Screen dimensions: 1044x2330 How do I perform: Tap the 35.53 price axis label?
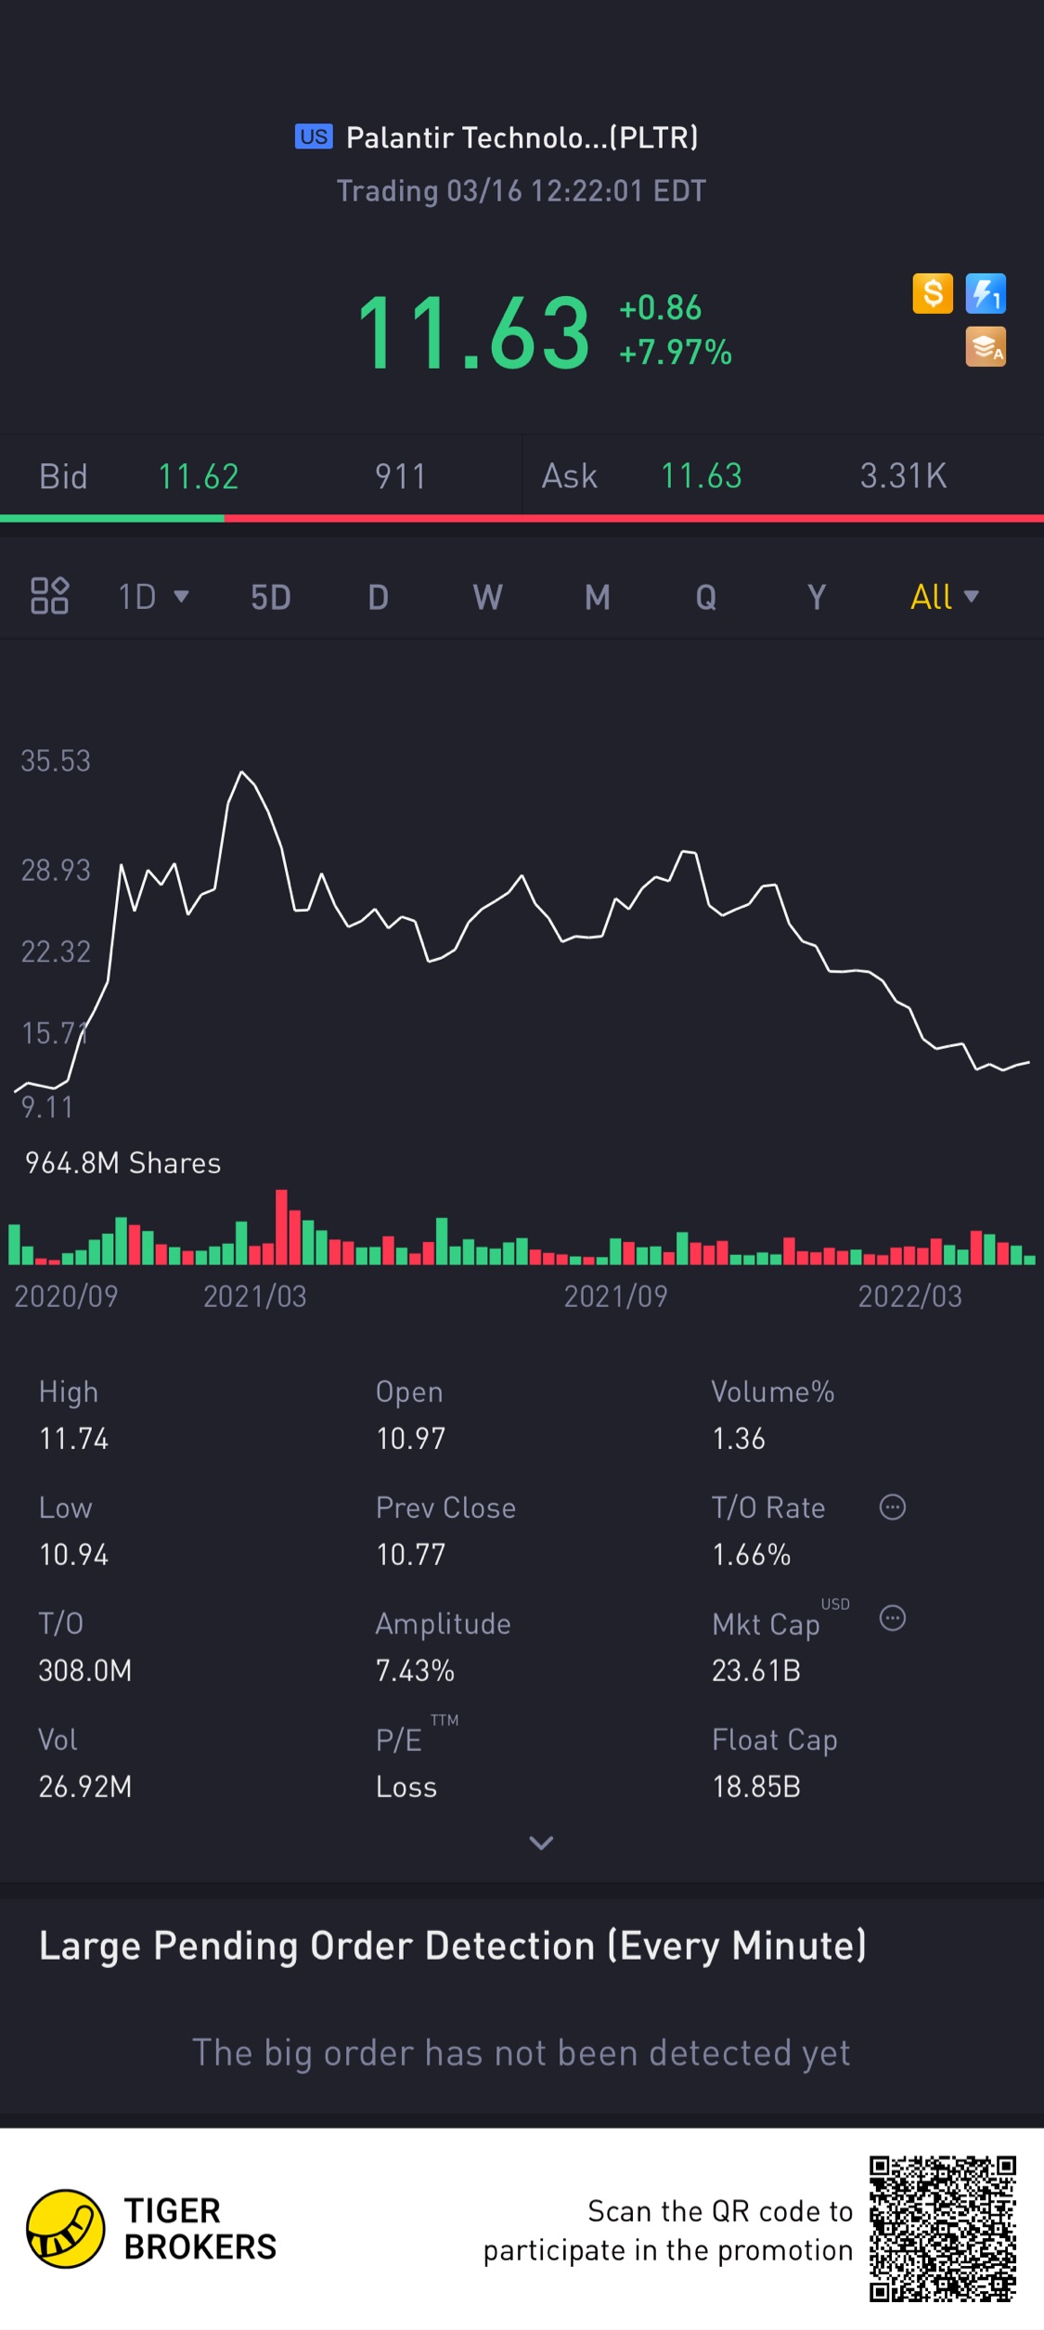coord(56,761)
